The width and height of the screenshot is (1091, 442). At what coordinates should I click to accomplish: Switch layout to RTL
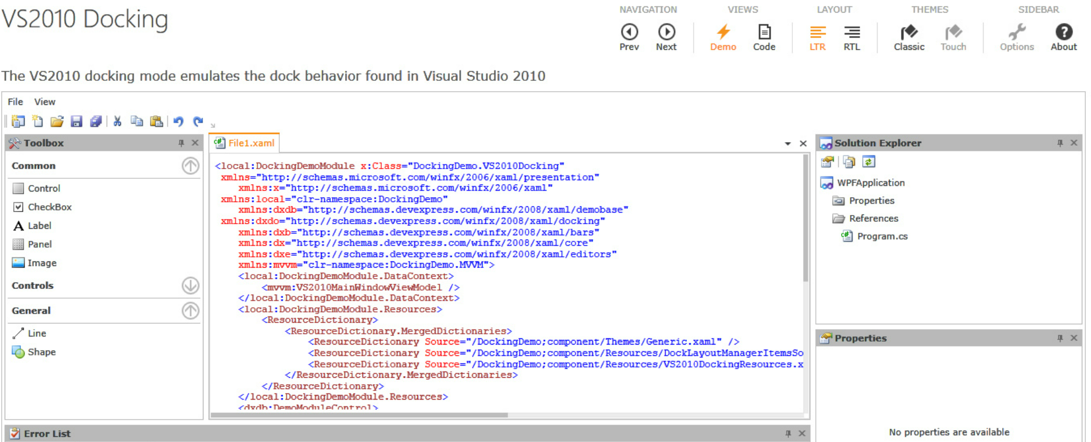pyautogui.click(x=852, y=37)
